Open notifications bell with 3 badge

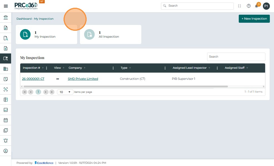[257, 6]
